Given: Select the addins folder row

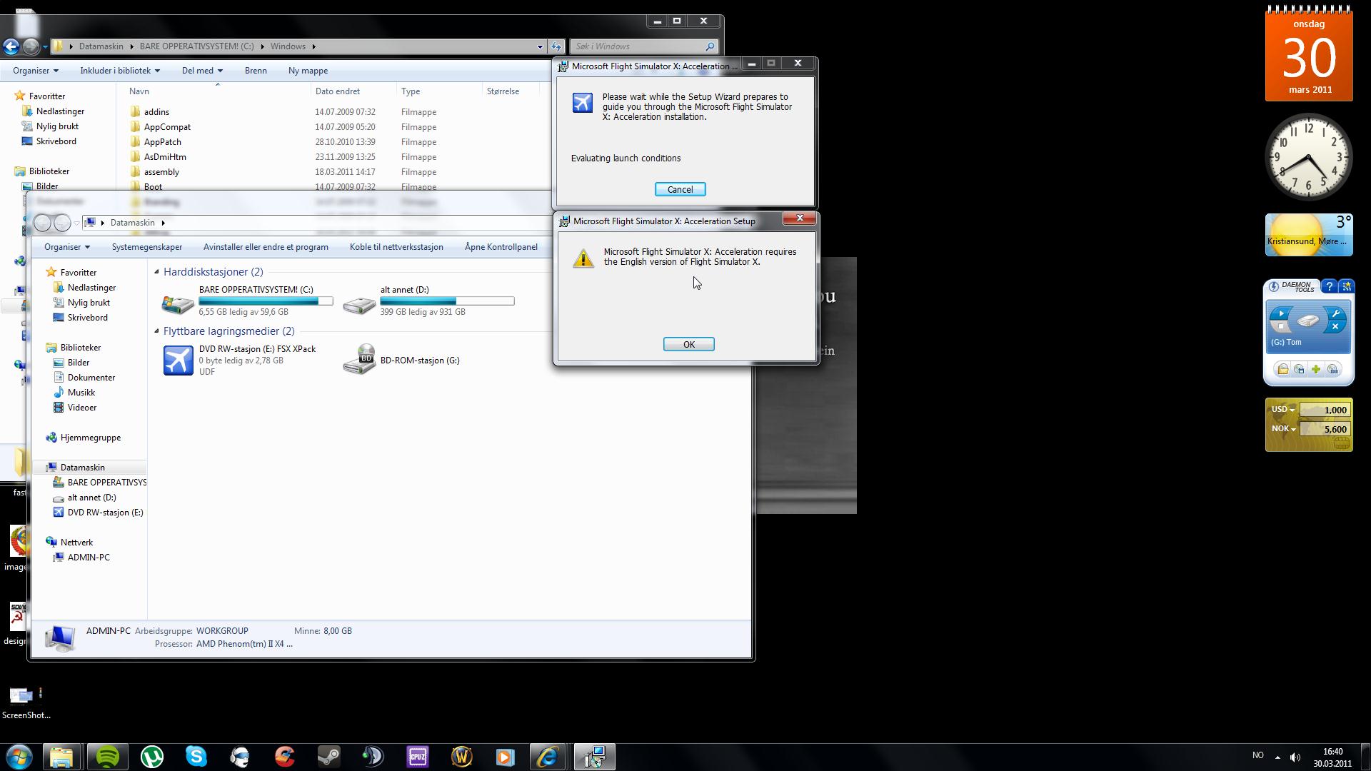Looking at the screenshot, I should (336, 112).
